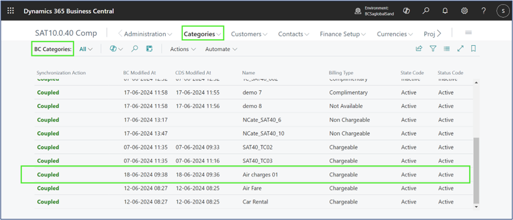Expand the Finance Setup menu
The width and height of the screenshot is (513, 220).
tap(343, 34)
